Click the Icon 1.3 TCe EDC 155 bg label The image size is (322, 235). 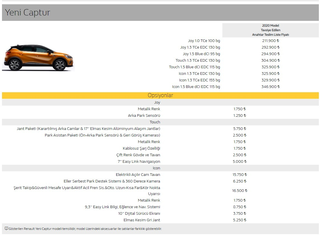point(200,80)
